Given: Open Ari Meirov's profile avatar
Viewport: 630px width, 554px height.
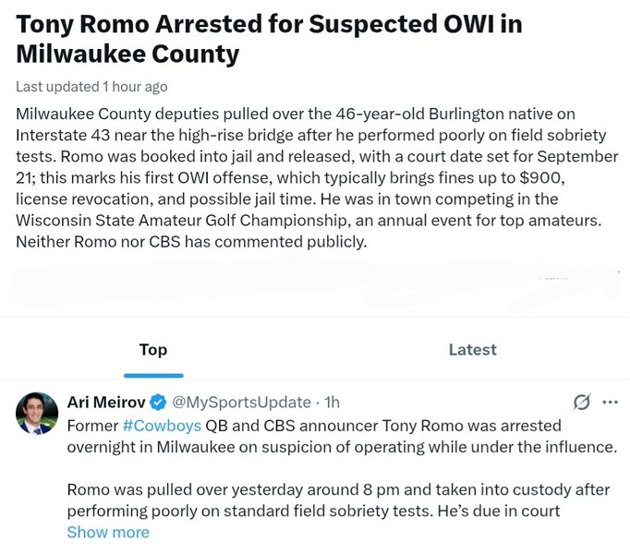Looking at the screenshot, I should pyautogui.click(x=37, y=414).
